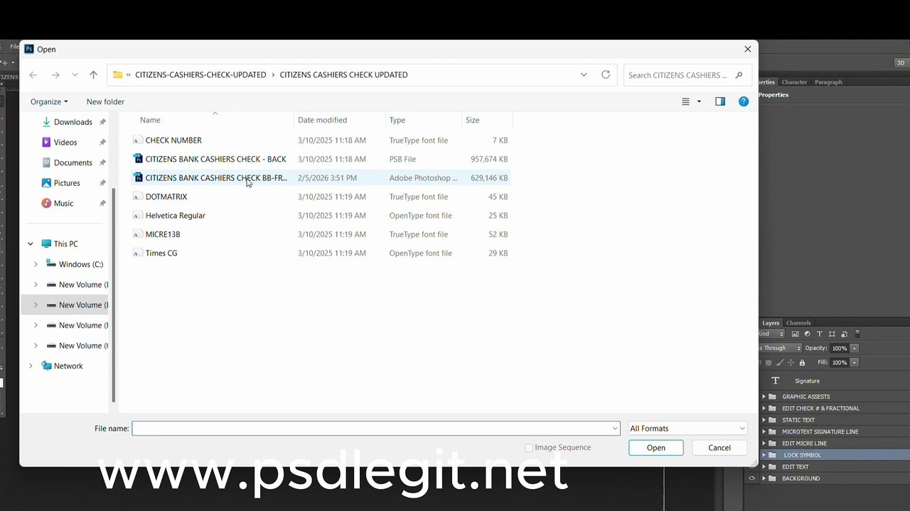
Task: Click the view layout icon
Action: pyautogui.click(x=685, y=101)
